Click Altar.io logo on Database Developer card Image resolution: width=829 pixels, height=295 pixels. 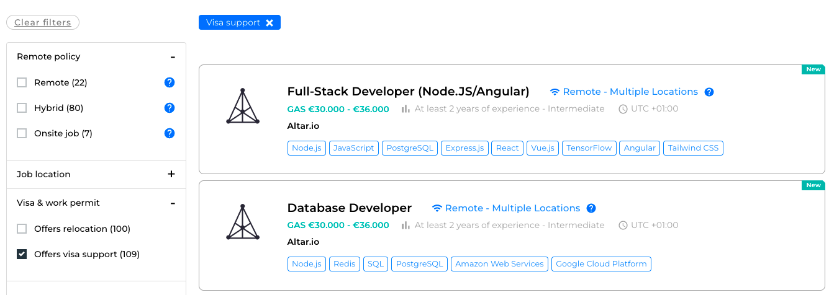pos(243,222)
